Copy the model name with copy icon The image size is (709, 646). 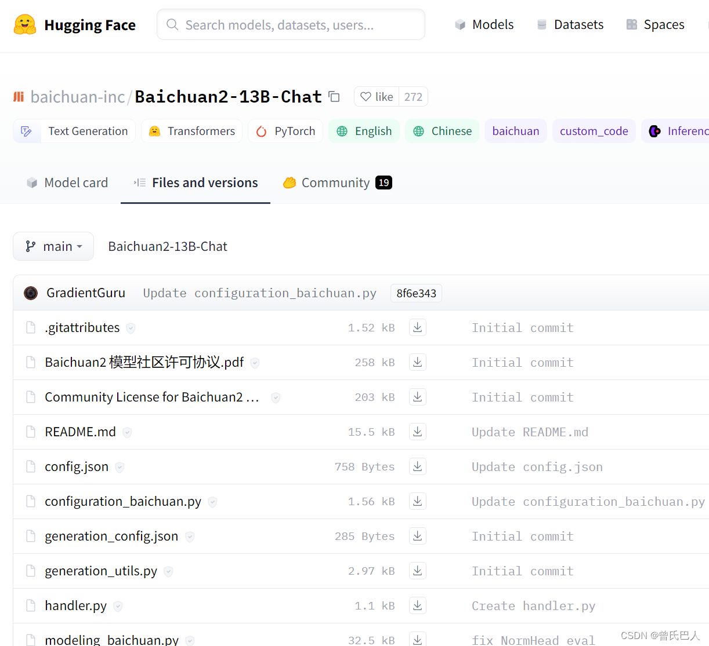pos(334,96)
